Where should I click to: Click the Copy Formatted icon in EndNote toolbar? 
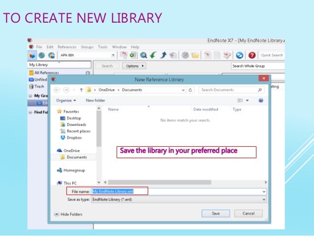tap(124, 55)
